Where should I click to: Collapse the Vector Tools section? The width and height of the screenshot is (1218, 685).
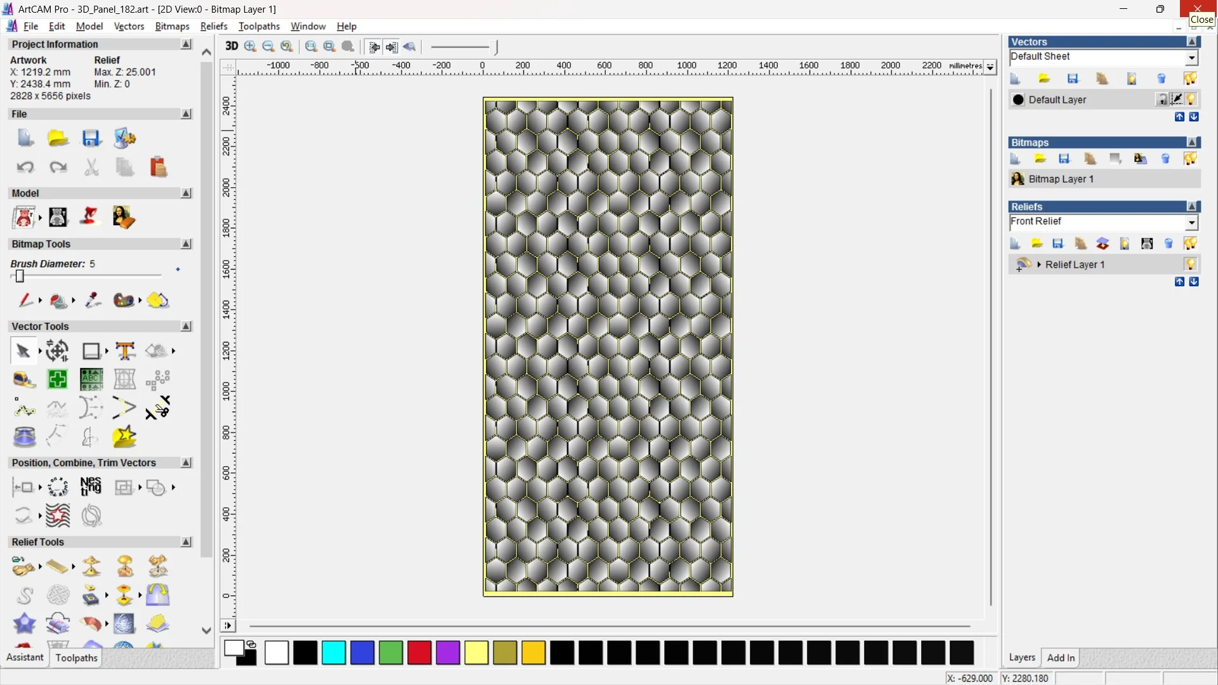(186, 326)
